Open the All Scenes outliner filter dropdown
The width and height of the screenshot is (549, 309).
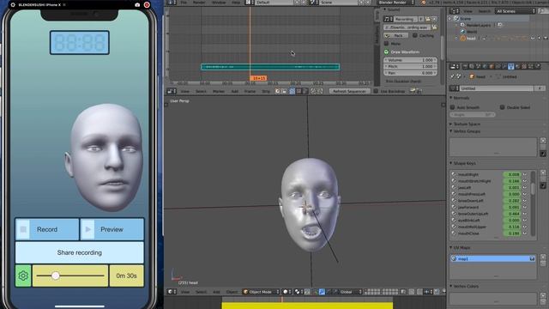point(515,11)
